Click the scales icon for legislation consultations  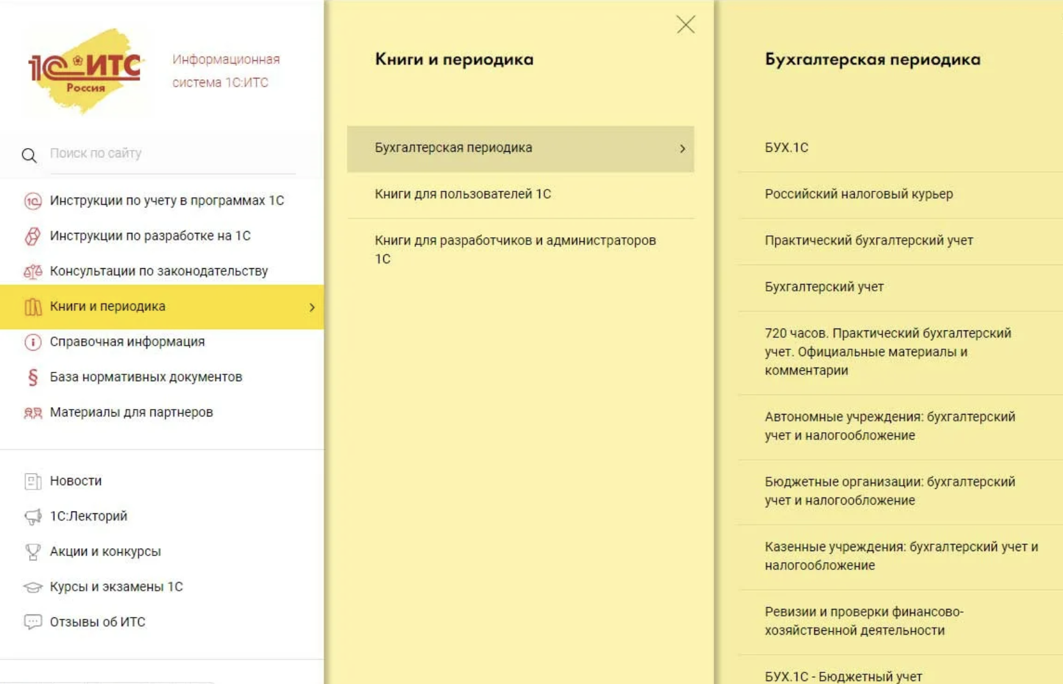[x=32, y=271]
